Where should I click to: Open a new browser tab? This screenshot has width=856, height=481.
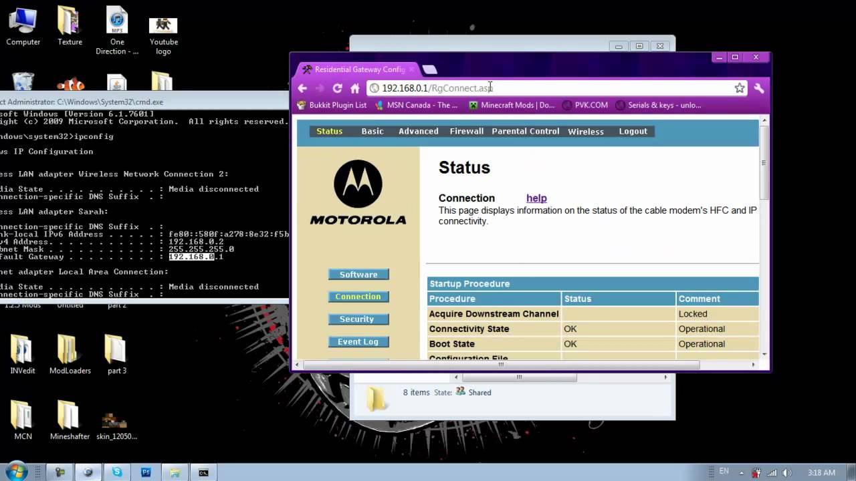(430, 69)
